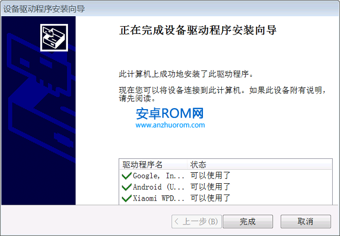Click the 正在完成设备驱动程序安装向导 heading
This screenshot has height=236, width=340.
point(198,30)
